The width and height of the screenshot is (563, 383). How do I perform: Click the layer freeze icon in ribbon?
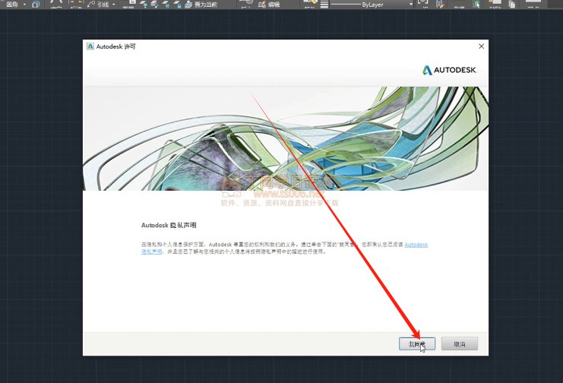[166, 5]
